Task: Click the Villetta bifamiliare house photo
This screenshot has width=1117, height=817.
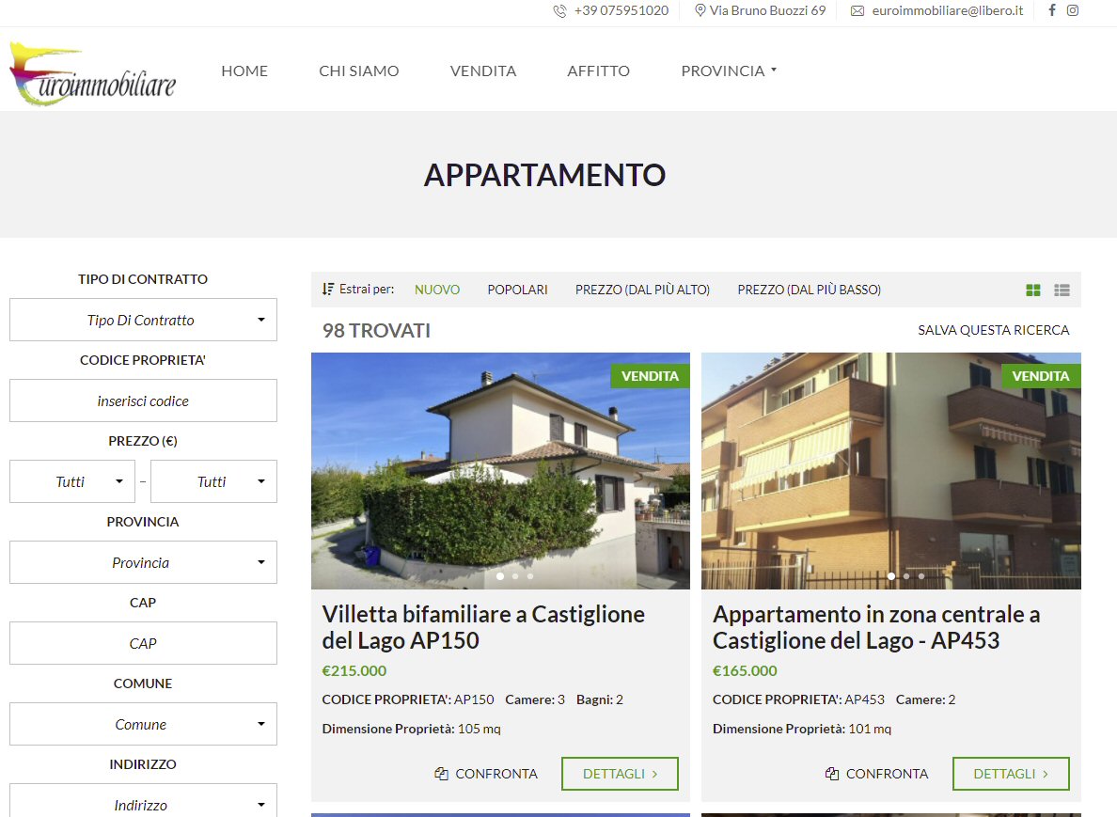Action: click(500, 471)
